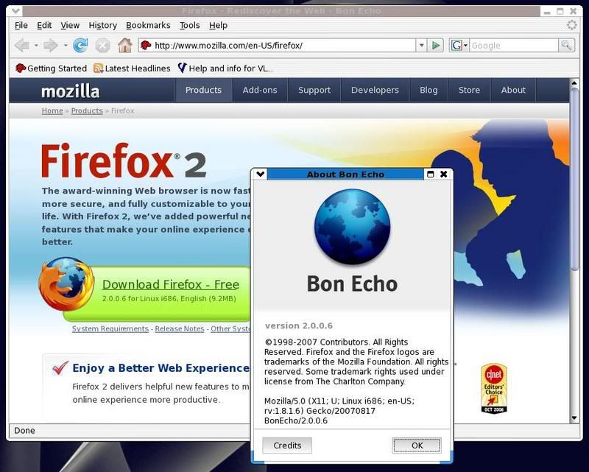Open the Release Notes link

point(180,329)
